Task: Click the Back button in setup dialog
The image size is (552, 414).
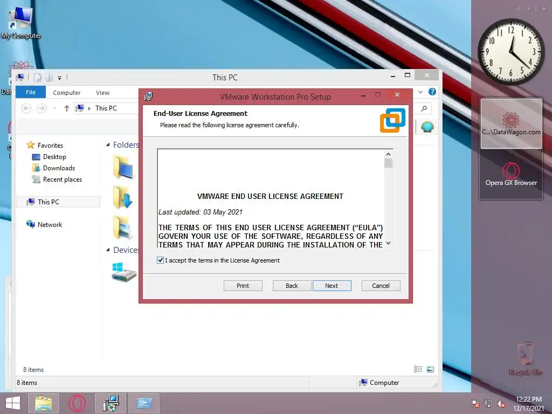Action: (x=292, y=286)
